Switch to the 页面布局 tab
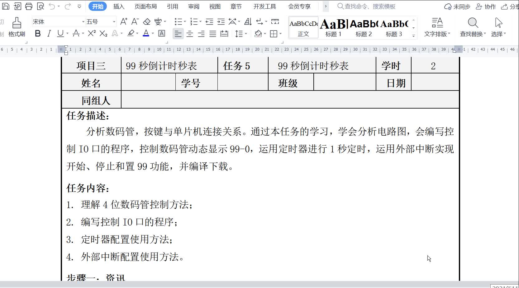 pos(146,7)
